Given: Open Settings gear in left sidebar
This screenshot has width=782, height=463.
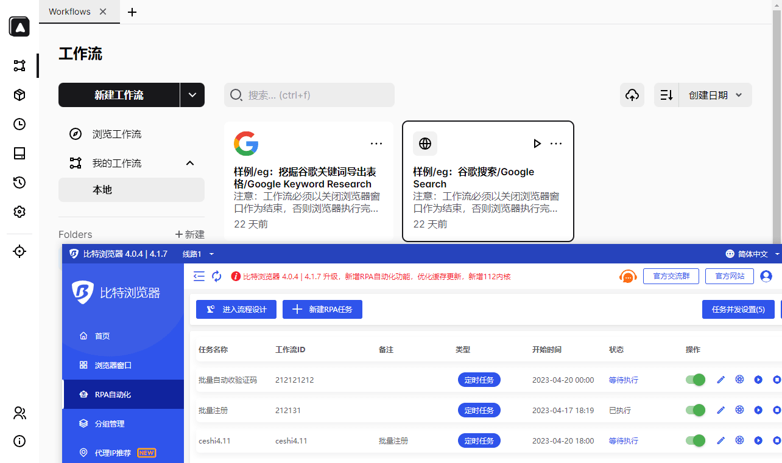Looking at the screenshot, I should 19,212.
